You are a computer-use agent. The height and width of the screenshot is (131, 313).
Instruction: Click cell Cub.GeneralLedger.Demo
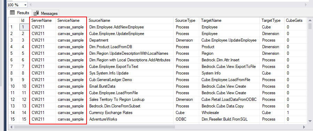coord(130,80)
